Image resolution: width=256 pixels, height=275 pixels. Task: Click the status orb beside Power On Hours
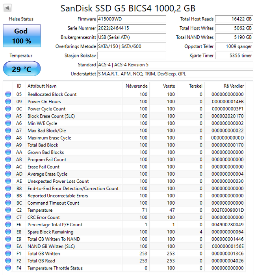8,102
